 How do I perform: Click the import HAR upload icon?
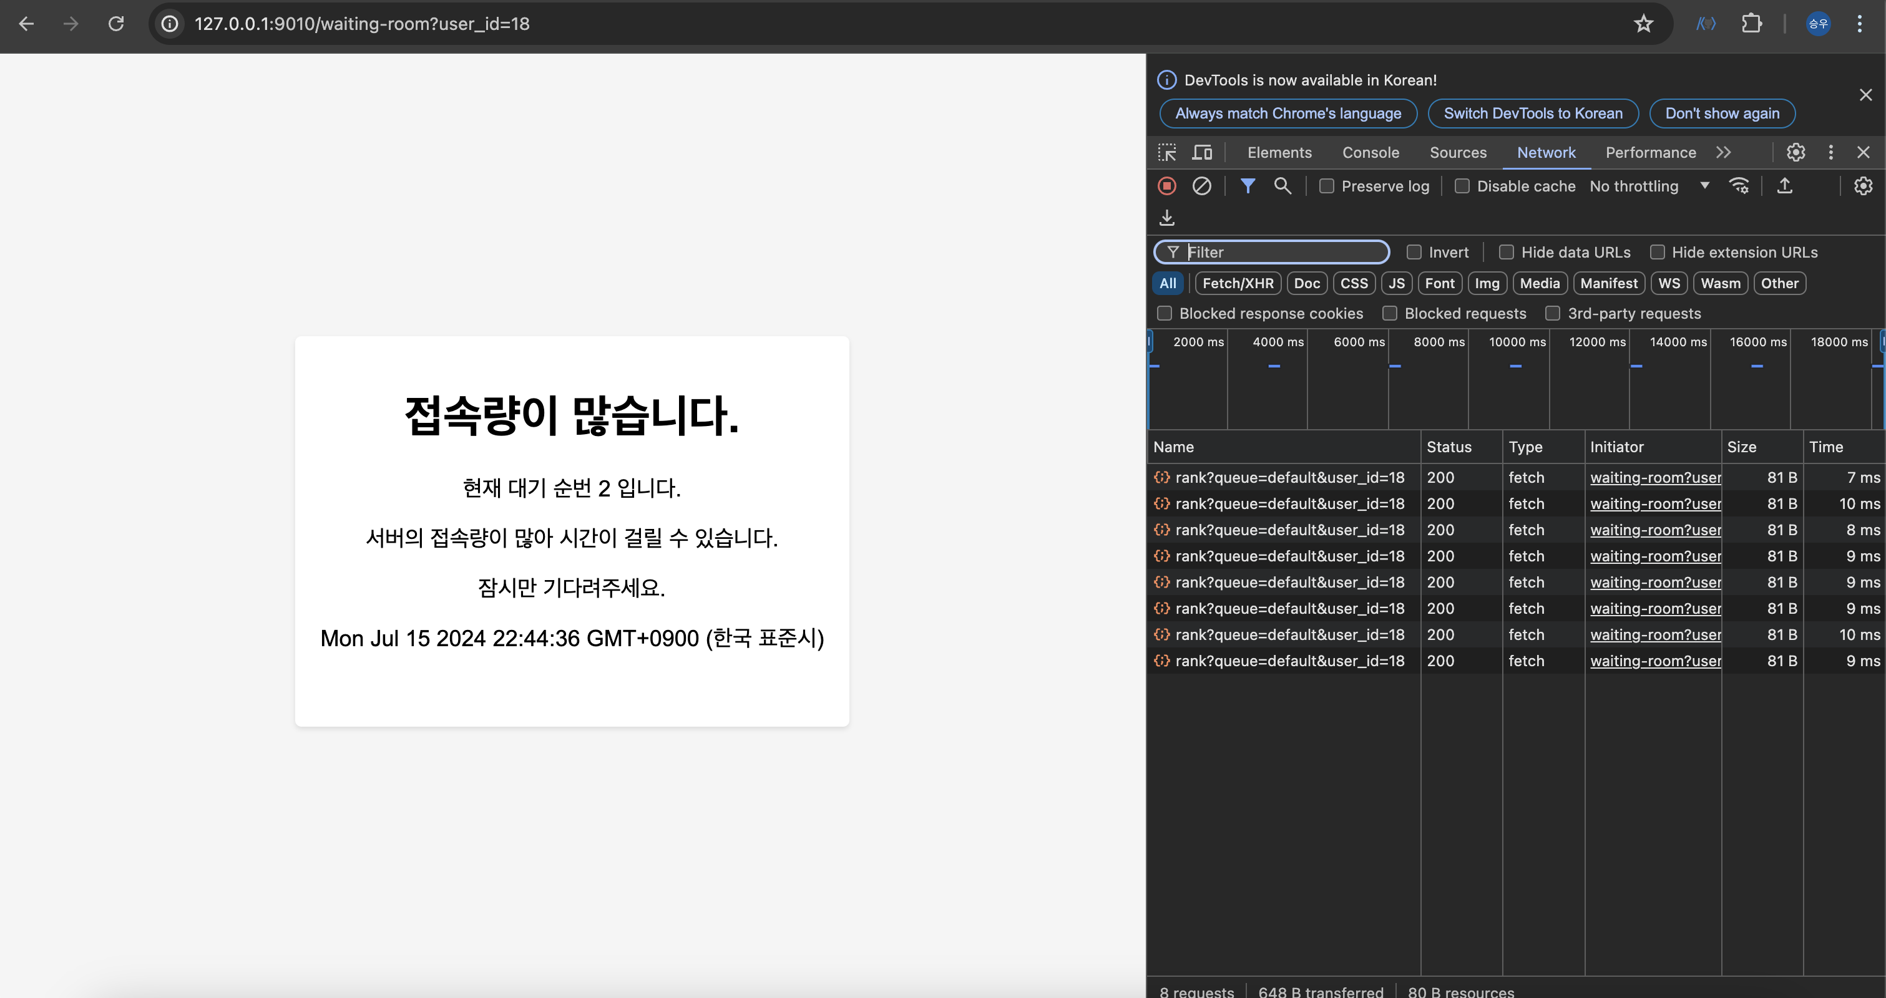point(1784,186)
